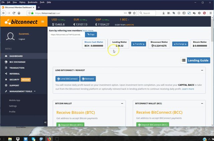Collapse the Lend Bitconnect / Reinvest panel

point(202,70)
